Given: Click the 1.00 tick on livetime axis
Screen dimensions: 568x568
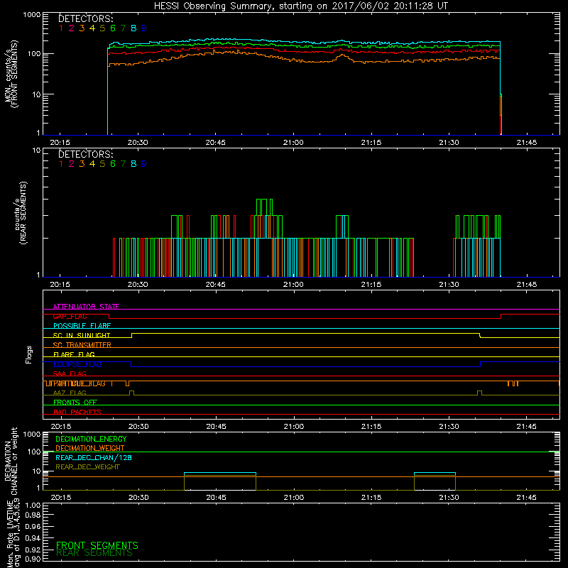Looking at the screenshot, I should tap(33, 505).
